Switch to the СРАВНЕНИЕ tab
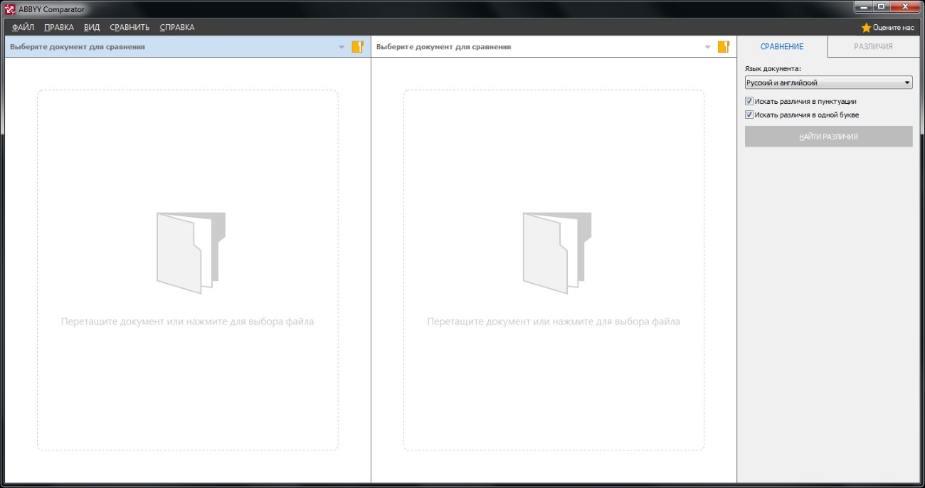 (x=782, y=46)
